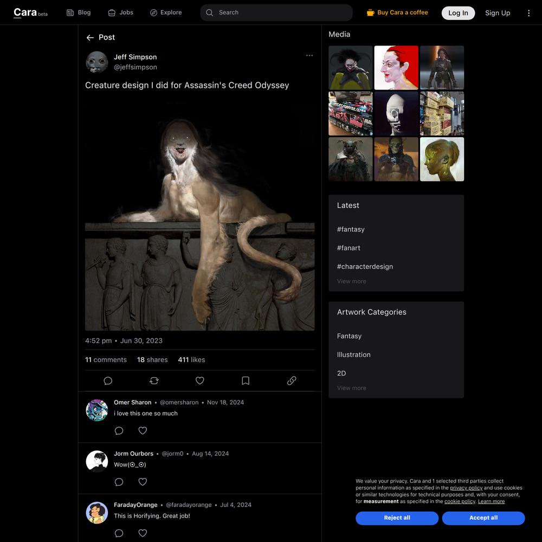Viewport: 542px width, 542px height.
Task: Open Omer Sharon's avatar
Action: (97, 410)
